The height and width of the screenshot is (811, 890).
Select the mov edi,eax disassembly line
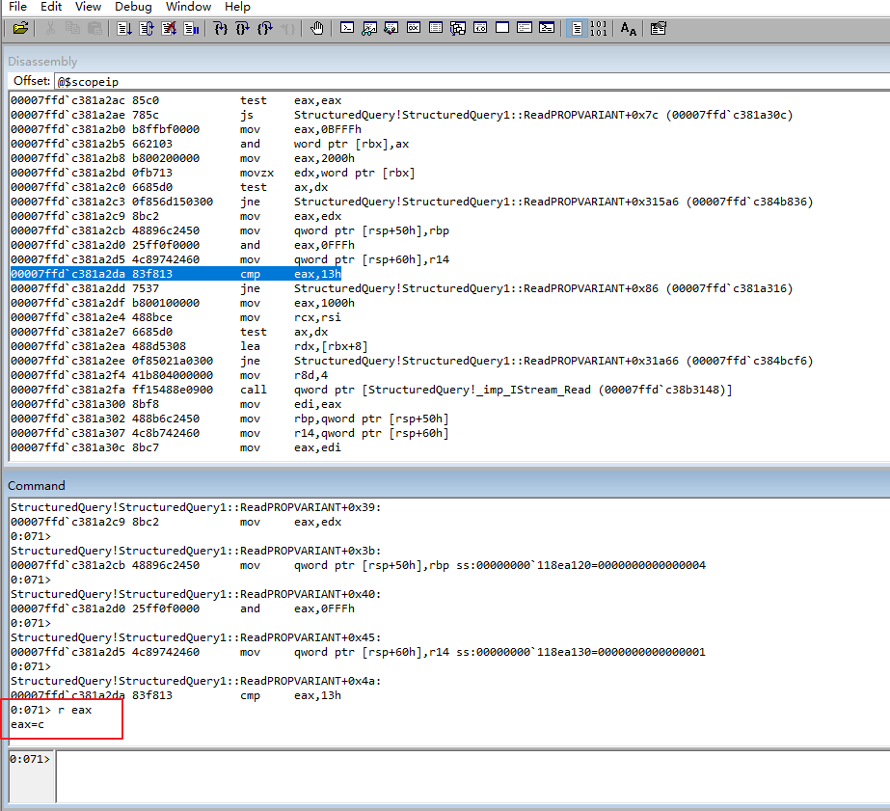point(175,404)
